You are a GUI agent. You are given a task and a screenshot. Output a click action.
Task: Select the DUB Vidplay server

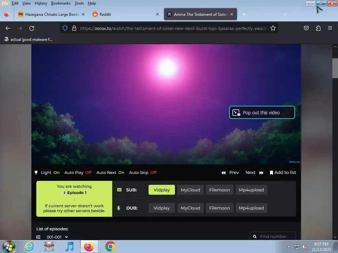(162, 208)
